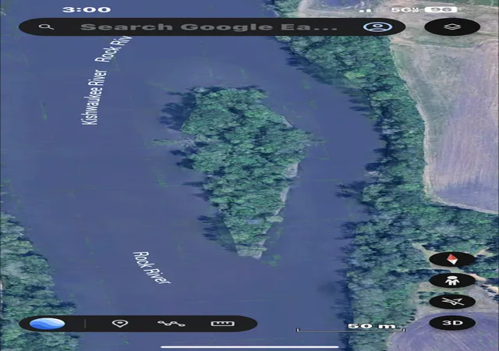The height and width of the screenshot is (351, 499).
Task: Focus the Search Google Earth field
Action: (208, 27)
